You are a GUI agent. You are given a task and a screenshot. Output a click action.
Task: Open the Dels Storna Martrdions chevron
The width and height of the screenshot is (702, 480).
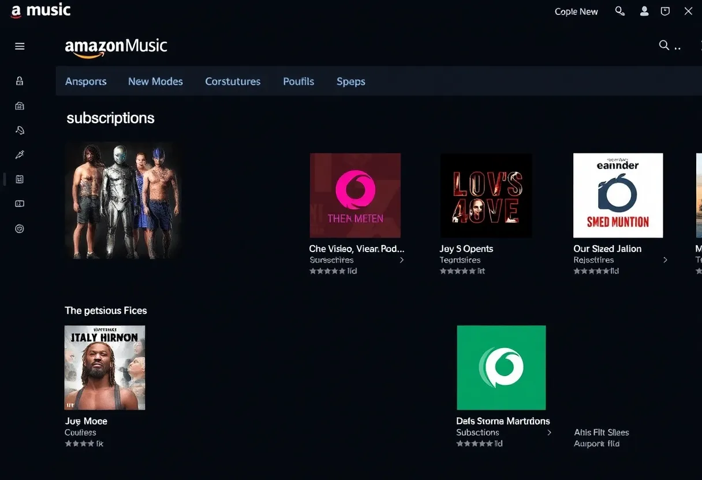(548, 432)
